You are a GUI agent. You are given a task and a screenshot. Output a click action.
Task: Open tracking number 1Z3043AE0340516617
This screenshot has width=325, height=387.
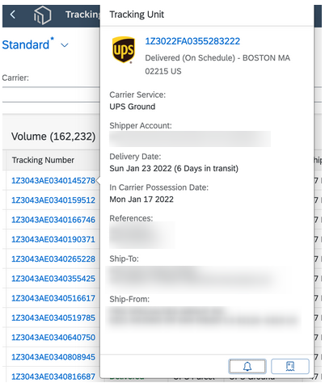pyautogui.click(x=53, y=298)
